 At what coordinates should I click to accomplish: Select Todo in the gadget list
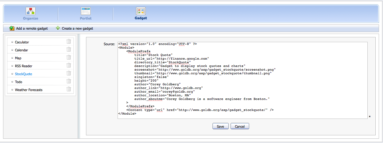[18, 82]
